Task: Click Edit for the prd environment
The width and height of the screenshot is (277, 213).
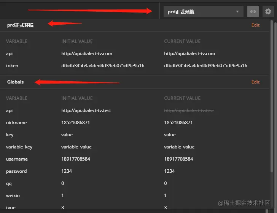Action: (255, 25)
